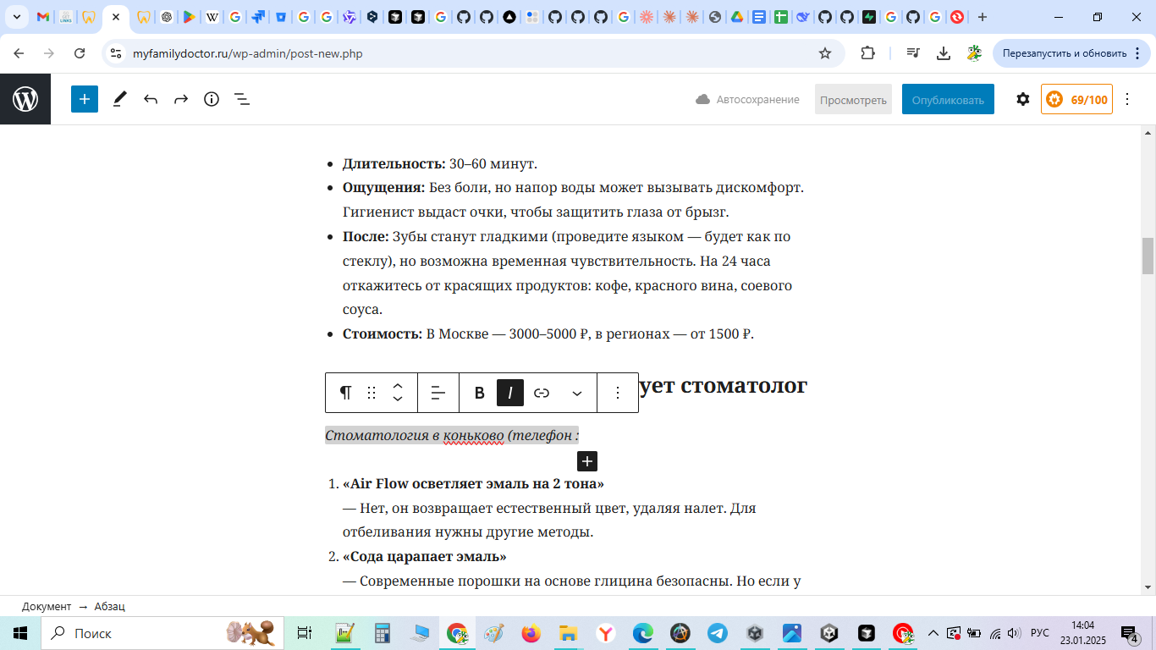Toggle bold formatting on selected text
The height and width of the screenshot is (650, 1156).
pos(479,393)
